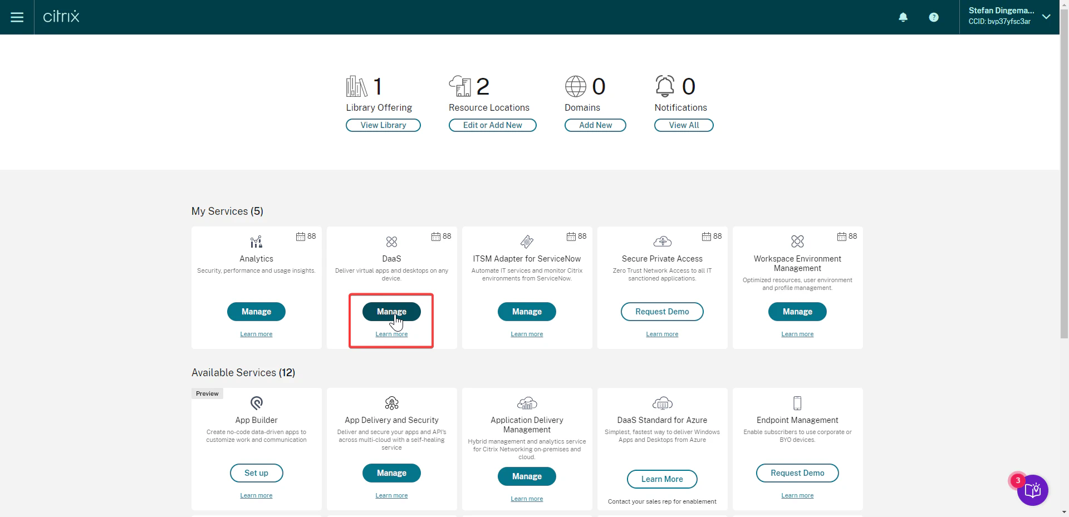The width and height of the screenshot is (1069, 517).
Task: Click the My Services (5) heading
Action: click(227, 211)
